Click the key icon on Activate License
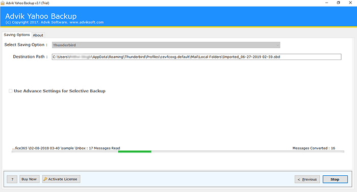357x192 pixels. coord(45,179)
